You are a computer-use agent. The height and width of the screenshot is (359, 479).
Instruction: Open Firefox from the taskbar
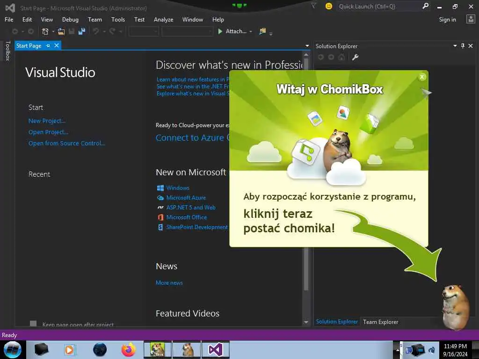tap(129, 350)
